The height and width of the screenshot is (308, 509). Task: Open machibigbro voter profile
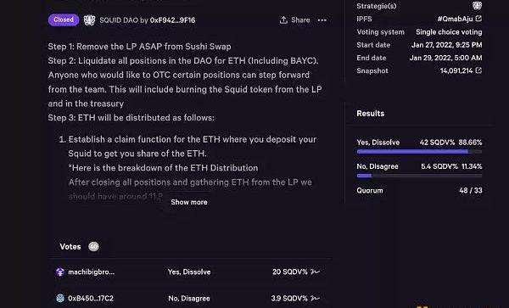click(92, 272)
